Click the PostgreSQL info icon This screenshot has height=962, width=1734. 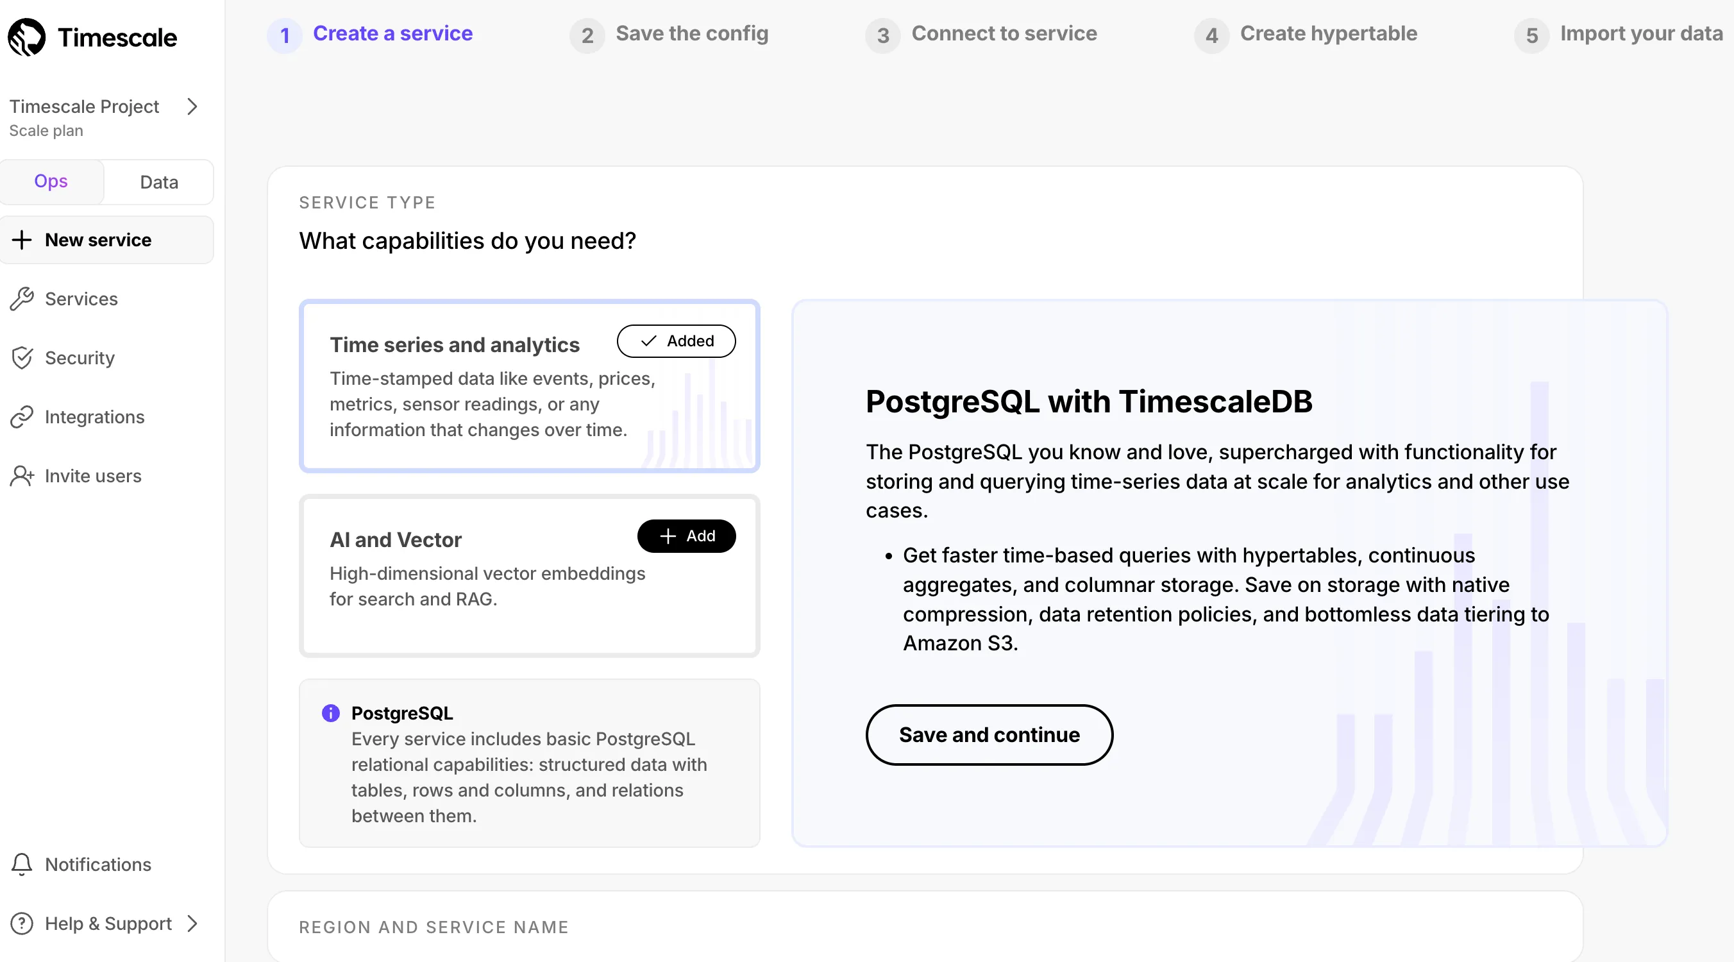pos(330,713)
